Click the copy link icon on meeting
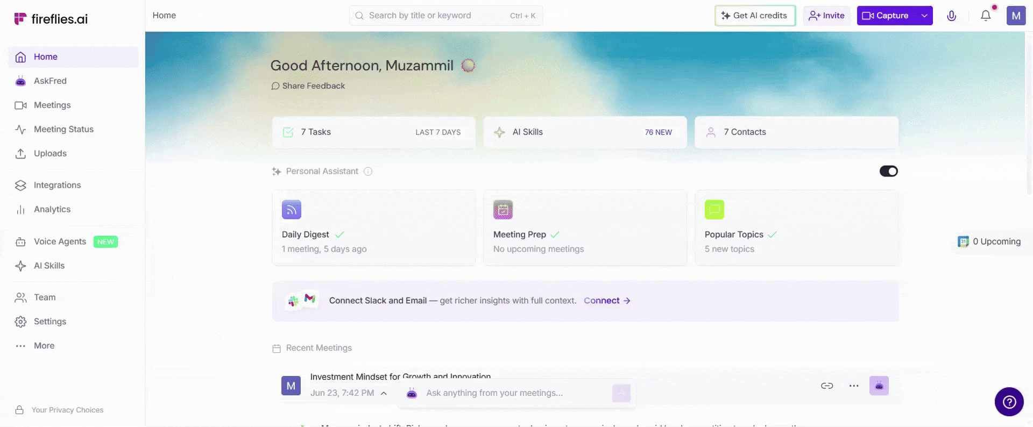This screenshot has width=1033, height=427. click(827, 386)
